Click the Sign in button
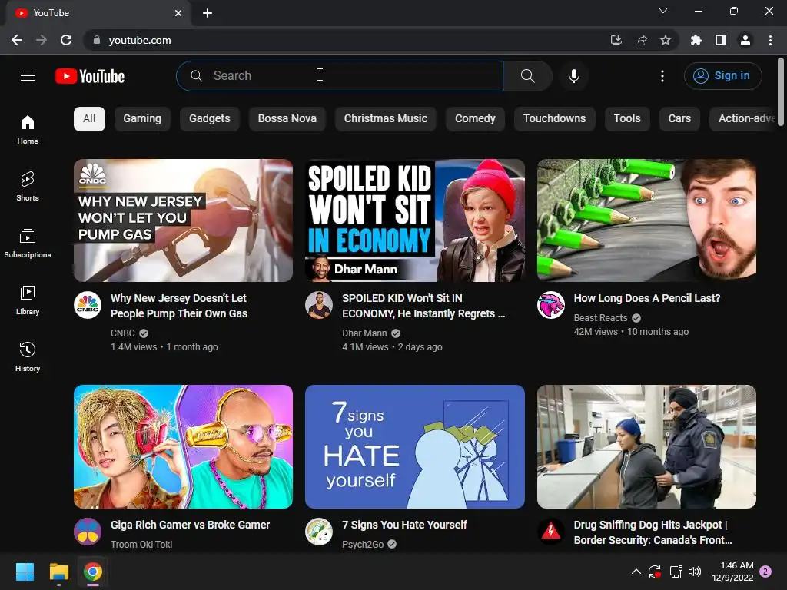Image resolution: width=787 pixels, height=590 pixels. (722, 76)
